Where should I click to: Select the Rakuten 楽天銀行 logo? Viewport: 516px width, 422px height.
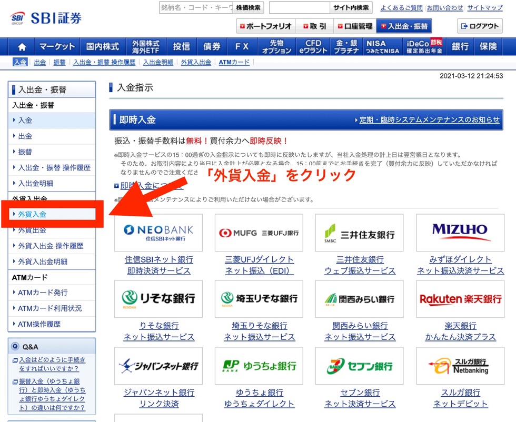coord(460,299)
